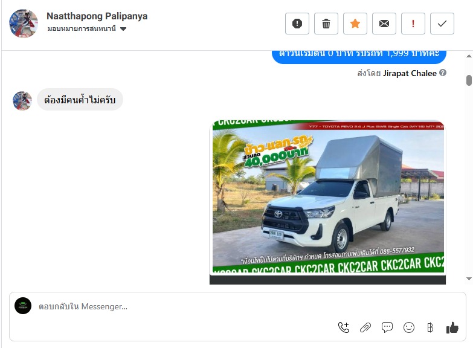Start a call with phone plus icon

point(344,327)
